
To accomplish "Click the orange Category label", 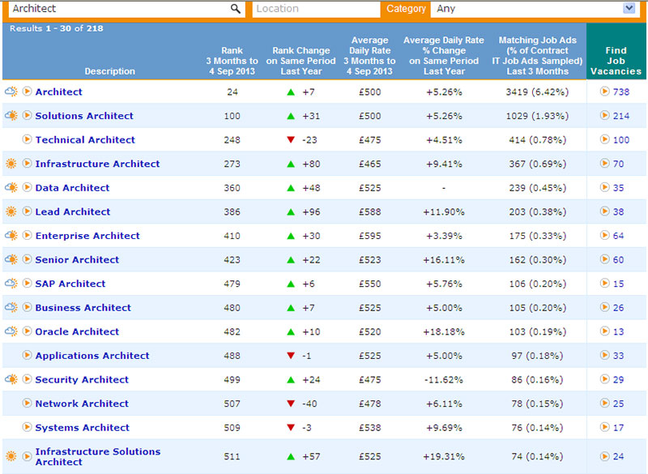I will 407,9.
